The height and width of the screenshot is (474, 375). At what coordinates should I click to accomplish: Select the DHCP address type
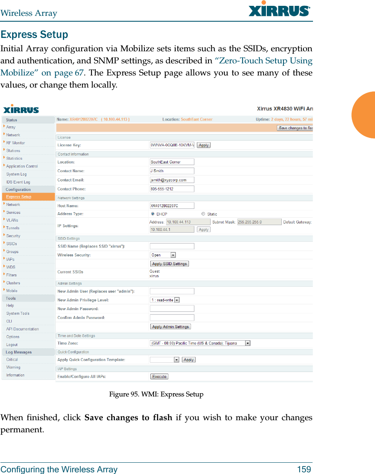point(152,213)
